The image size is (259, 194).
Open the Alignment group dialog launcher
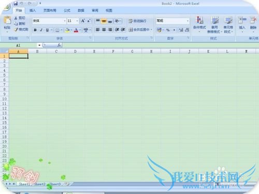[x=151, y=38]
